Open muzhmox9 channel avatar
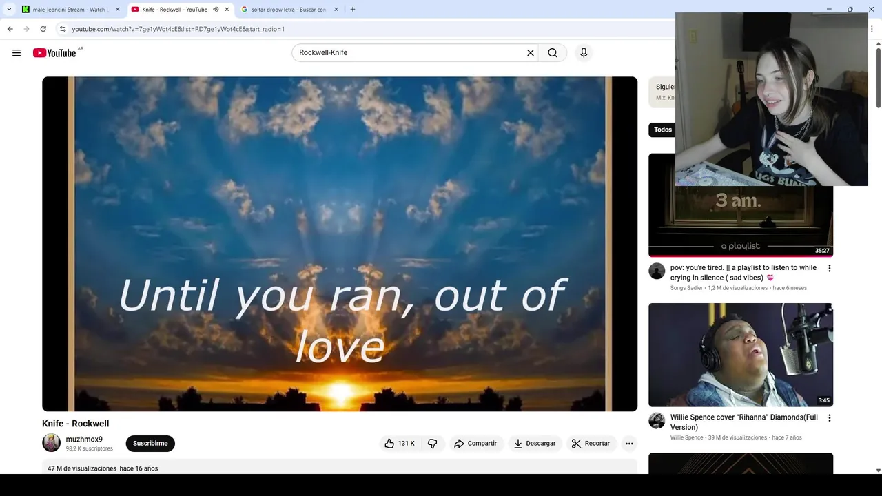Image resolution: width=882 pixels, height=496 pixels. [x=52, y=443]
